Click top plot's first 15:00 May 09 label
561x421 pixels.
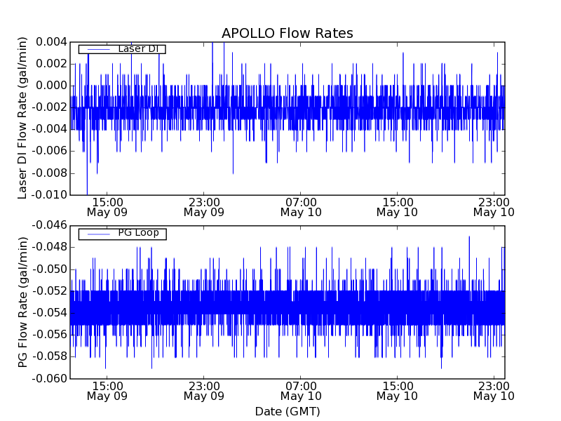pyautogui.click(x=107, y=206)
